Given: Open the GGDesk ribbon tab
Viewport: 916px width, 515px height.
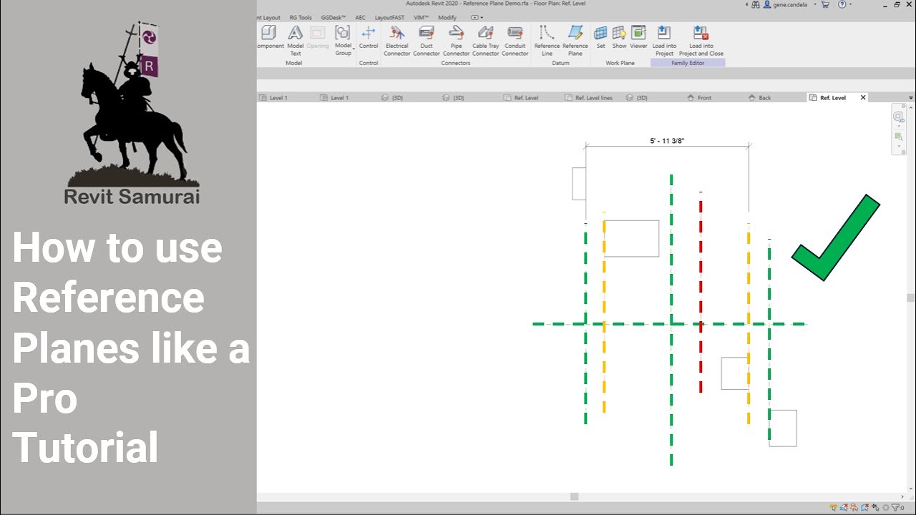Looking at the screenshot, I should coord(333,17).
